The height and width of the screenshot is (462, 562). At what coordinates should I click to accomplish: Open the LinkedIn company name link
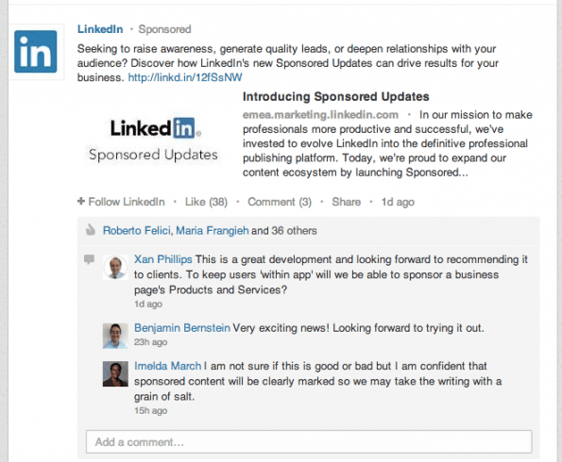click(x=100, y=29)
